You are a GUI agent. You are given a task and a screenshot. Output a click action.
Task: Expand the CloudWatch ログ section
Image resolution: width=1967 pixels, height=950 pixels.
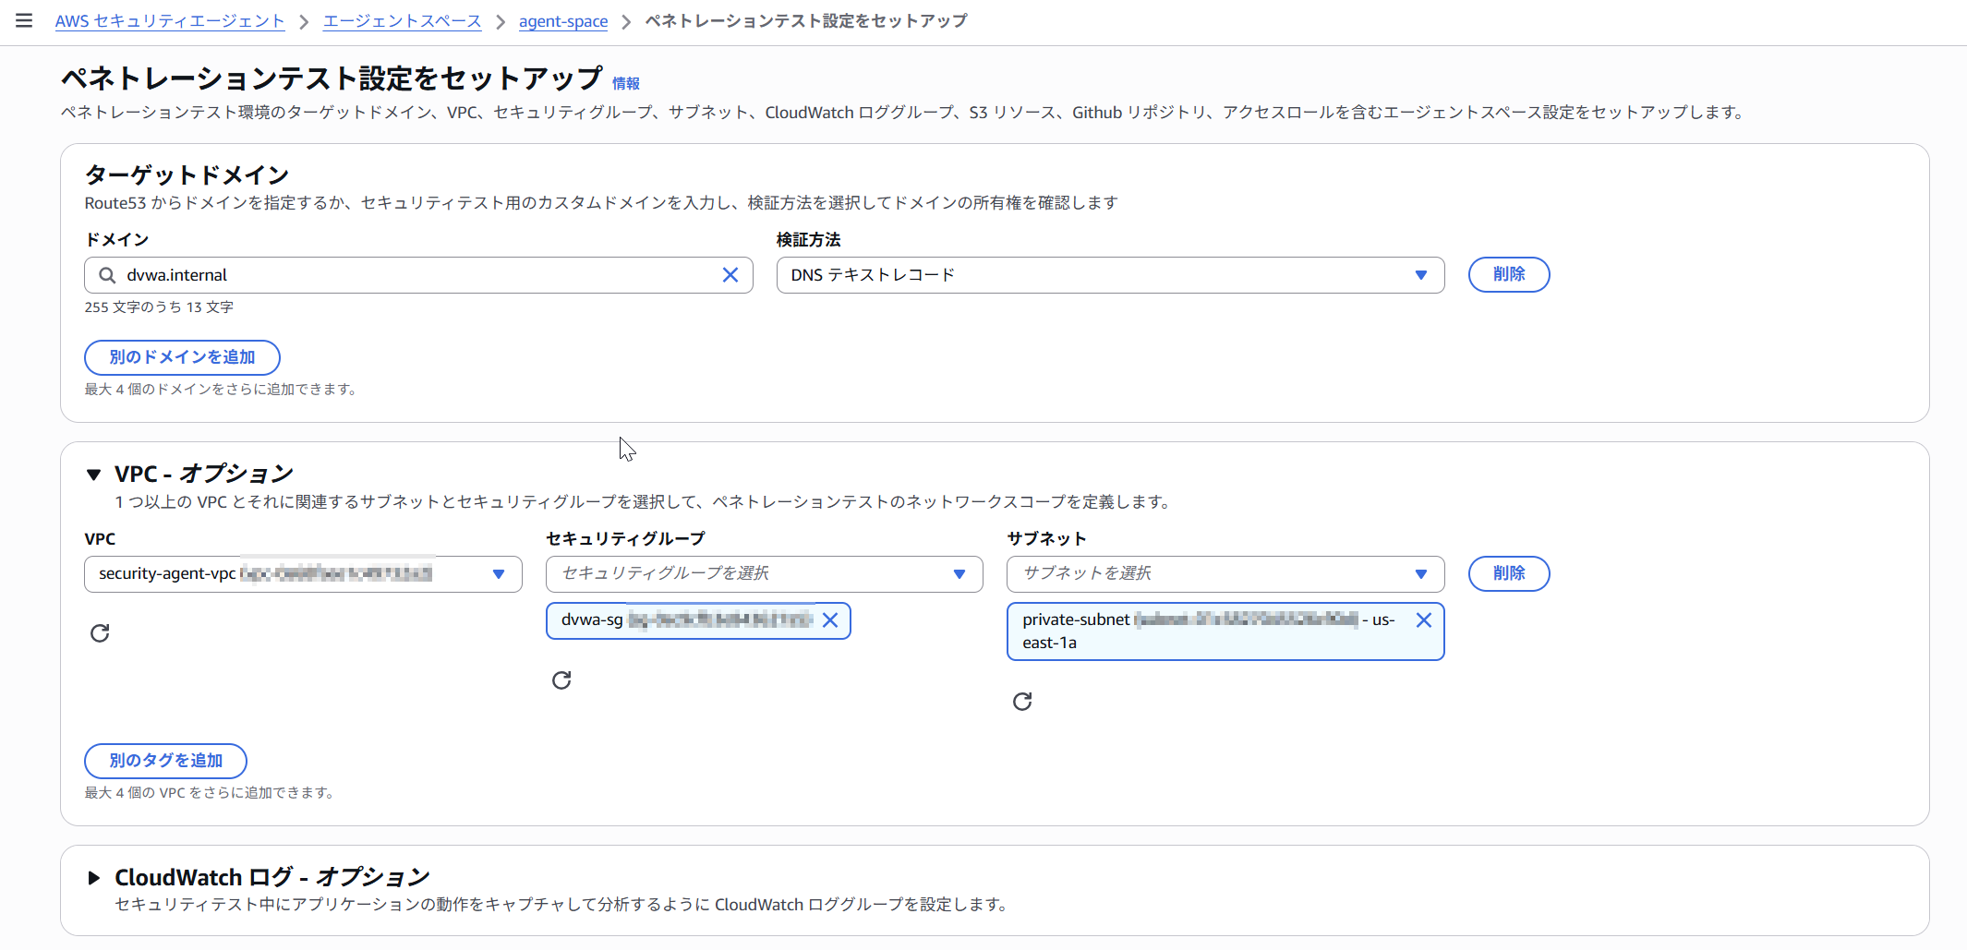(x=93, y=877)
